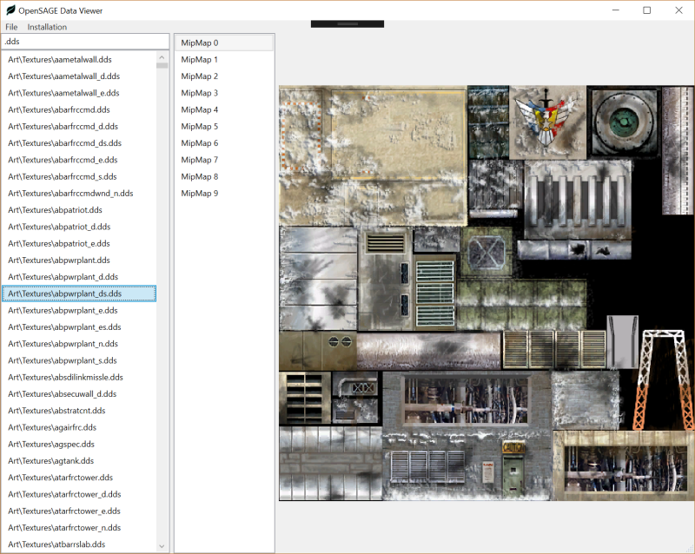Click the .dds filter input box

(84, 41)
